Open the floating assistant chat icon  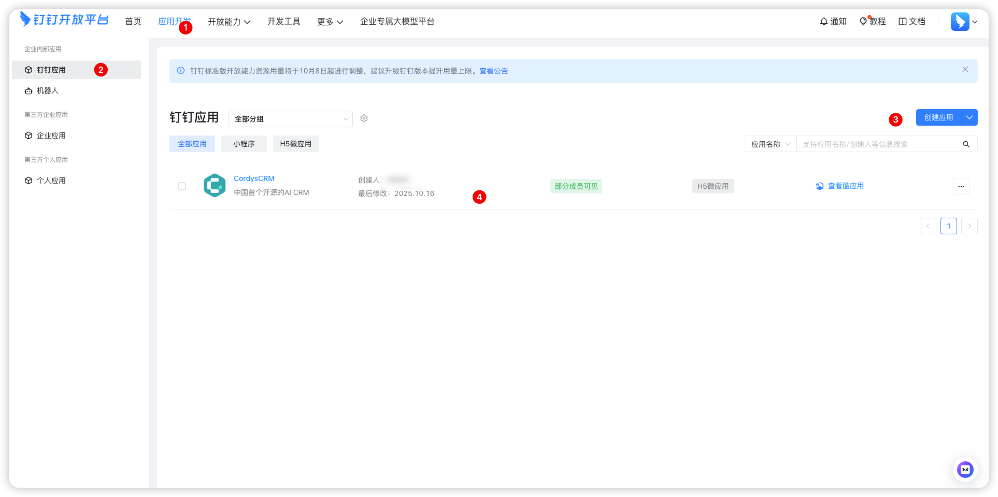(965, 470)
